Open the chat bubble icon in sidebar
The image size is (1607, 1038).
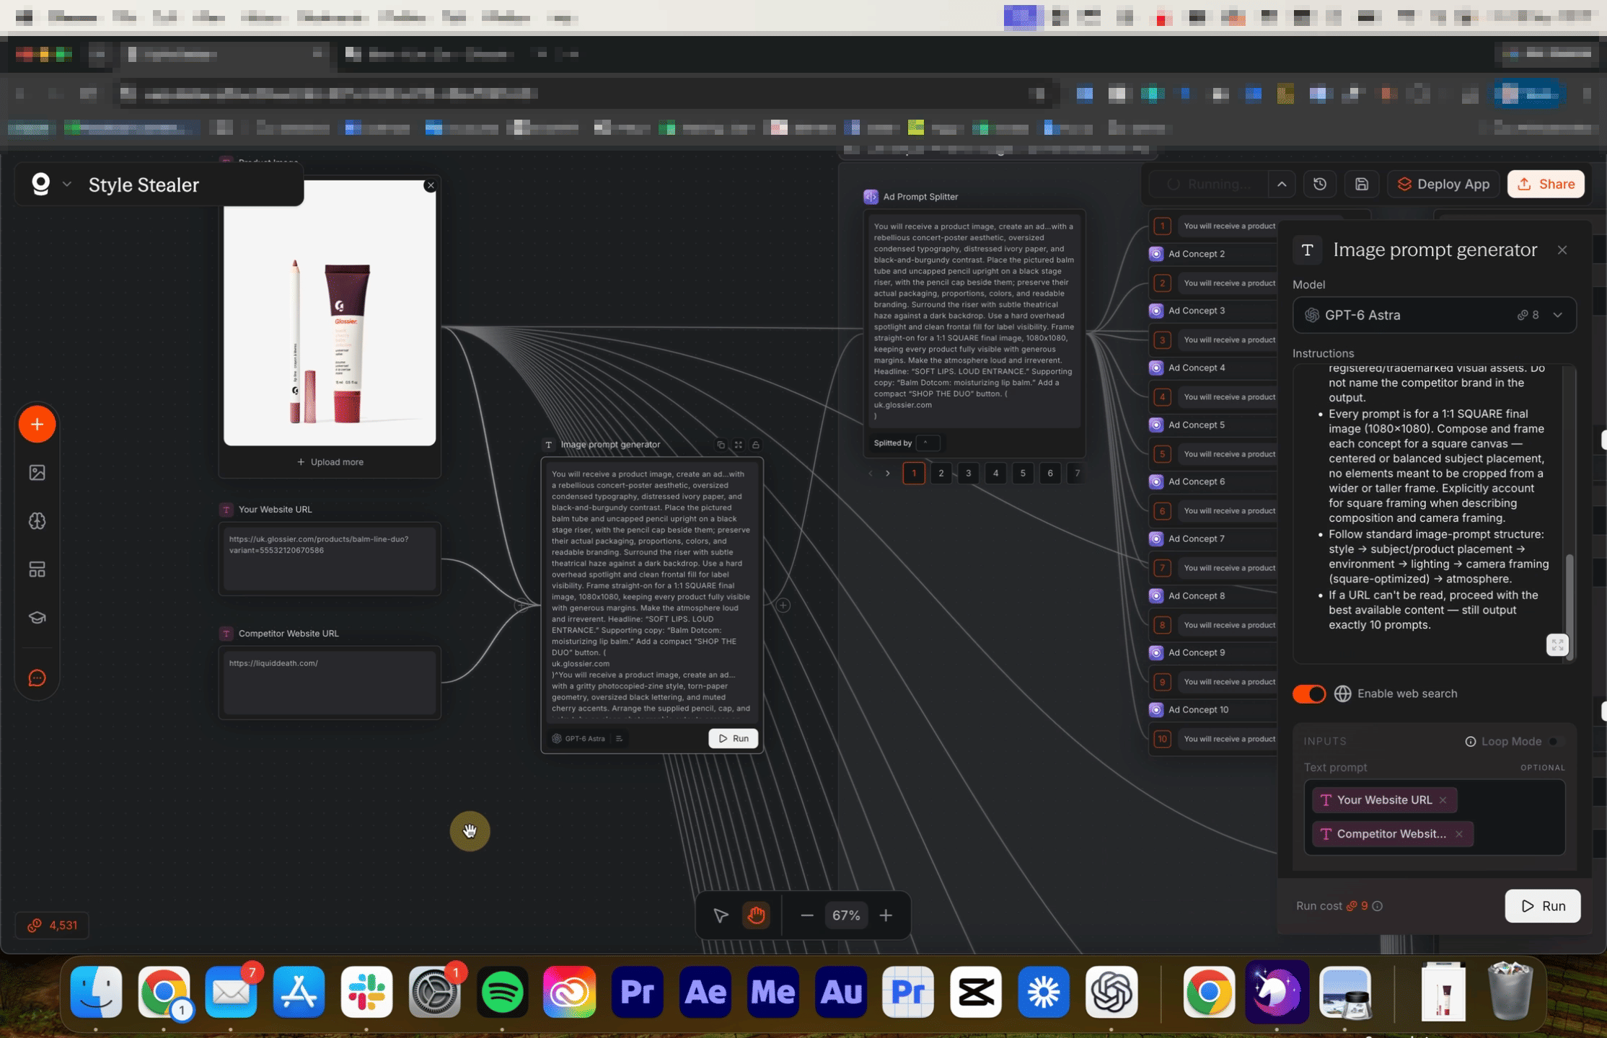point(37,678)
